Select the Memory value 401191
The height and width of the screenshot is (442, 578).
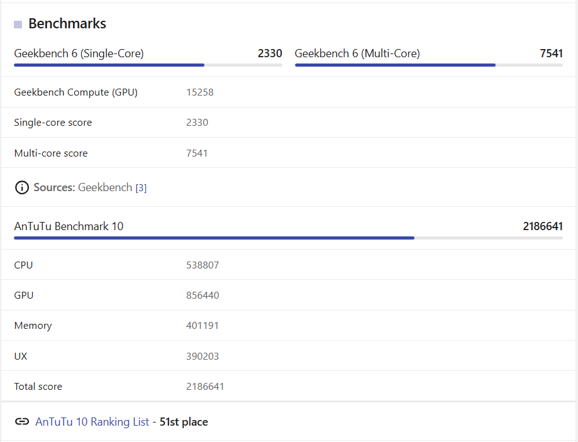(203, 326)
